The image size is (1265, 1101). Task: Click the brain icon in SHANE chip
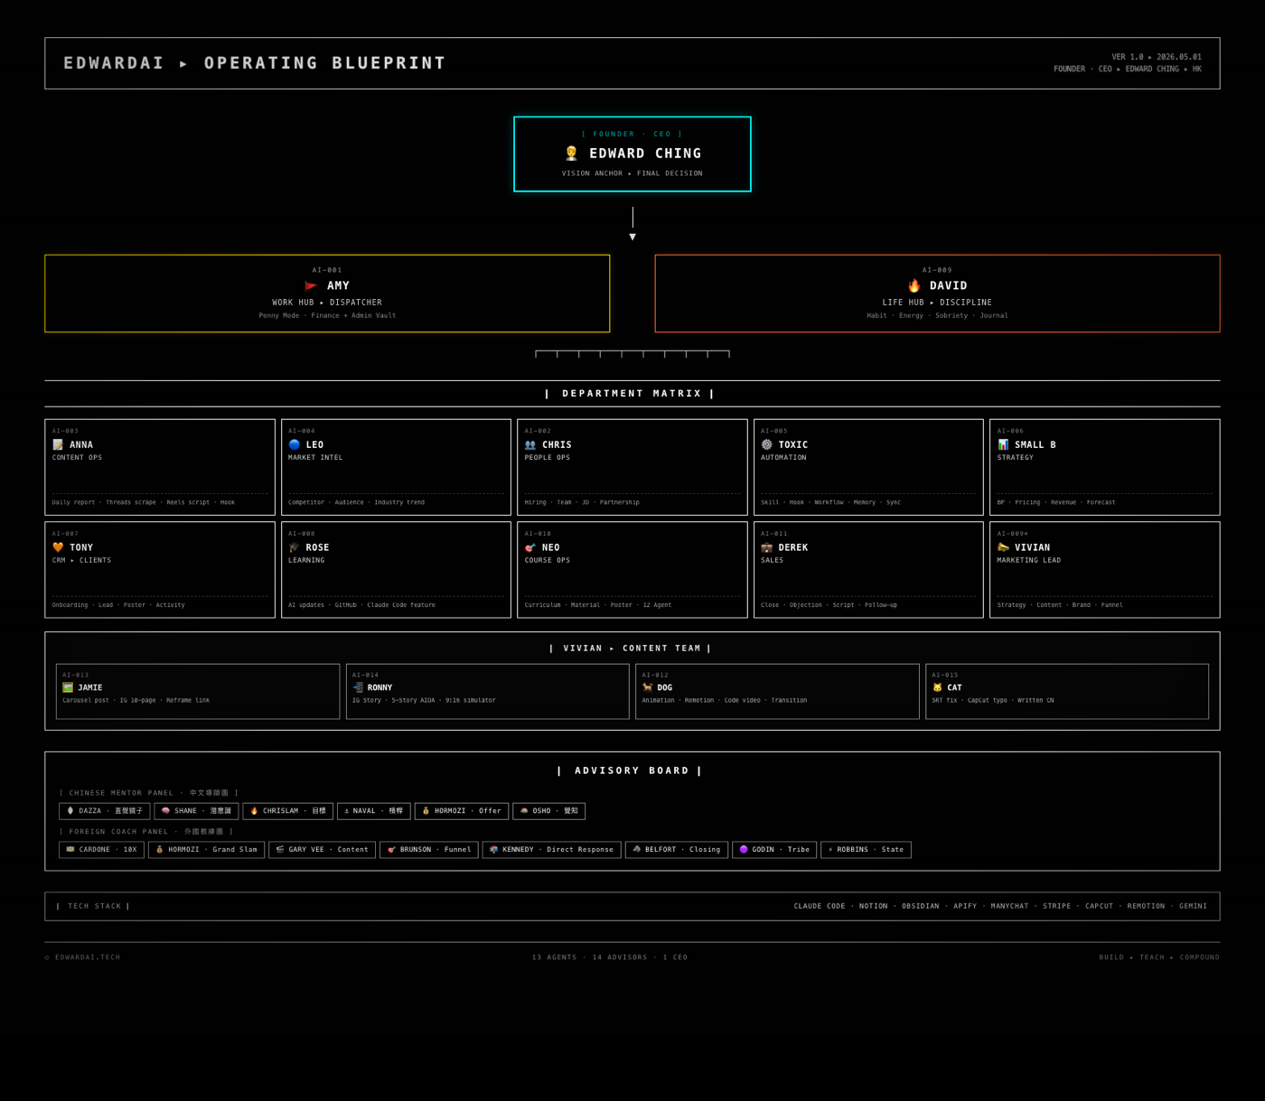tap(165, 811)
